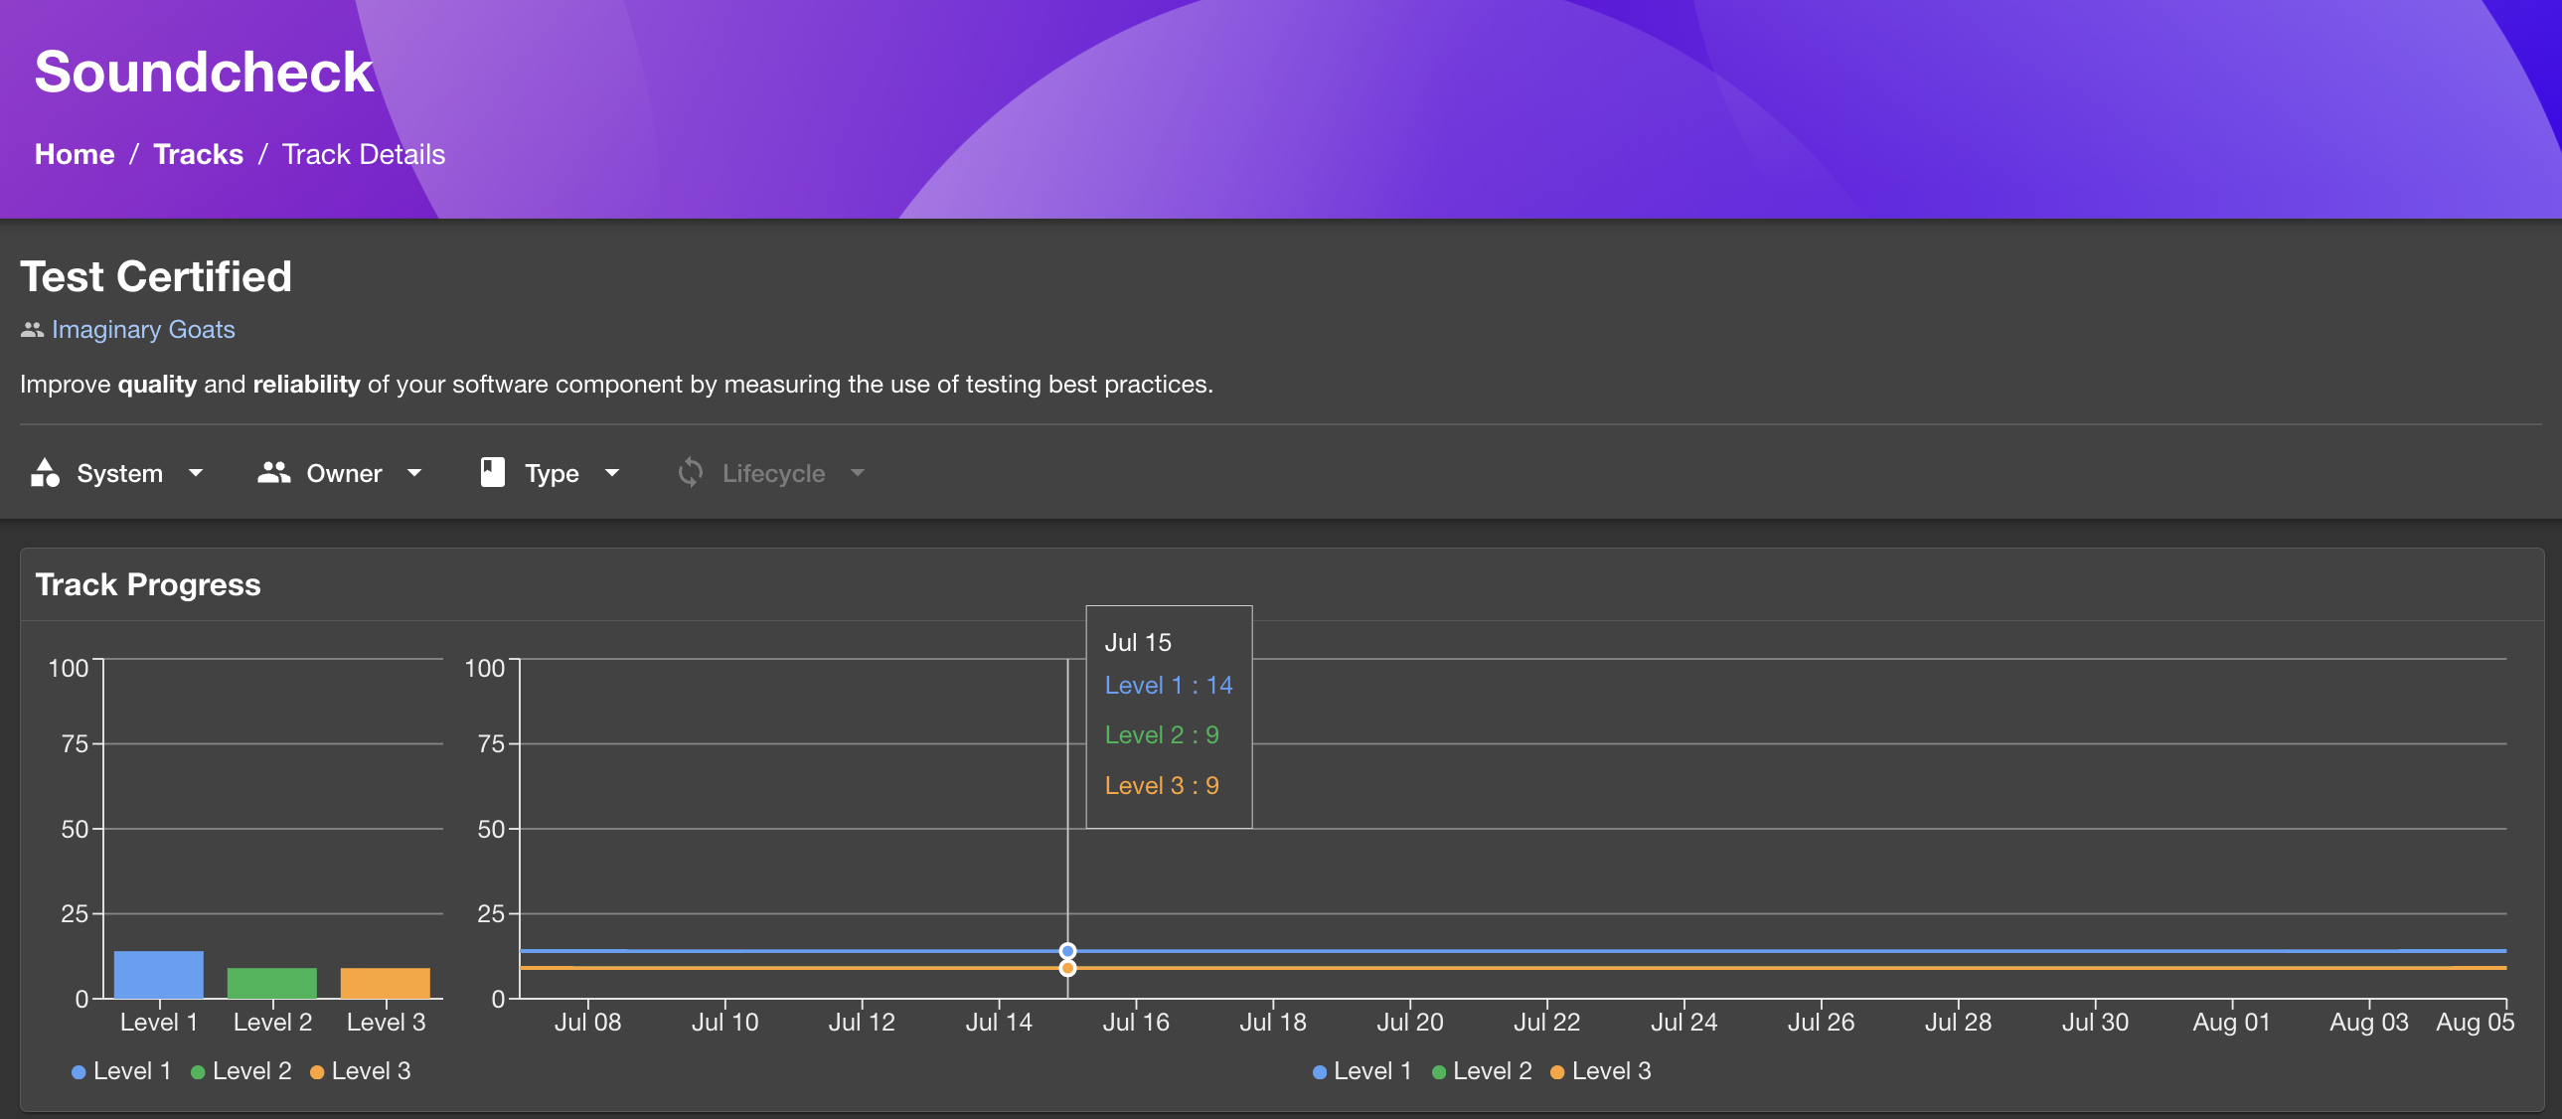Toggle Level 2 in line chart legend

(x=1482, y=1071)
